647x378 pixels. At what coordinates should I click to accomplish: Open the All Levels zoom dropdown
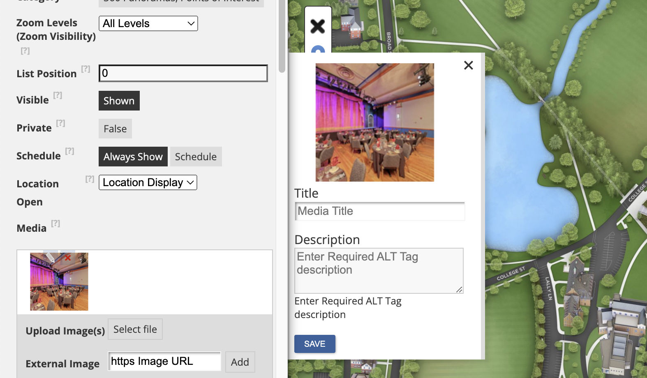(x=148, y=23)
